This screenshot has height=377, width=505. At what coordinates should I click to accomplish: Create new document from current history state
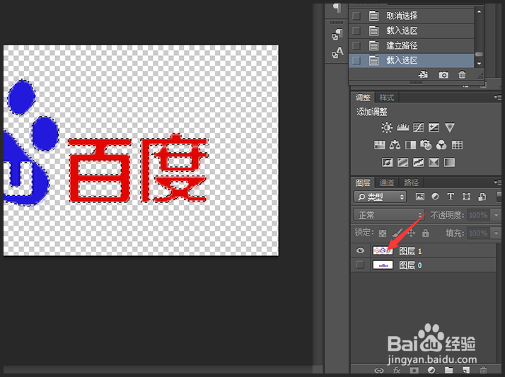423,75
